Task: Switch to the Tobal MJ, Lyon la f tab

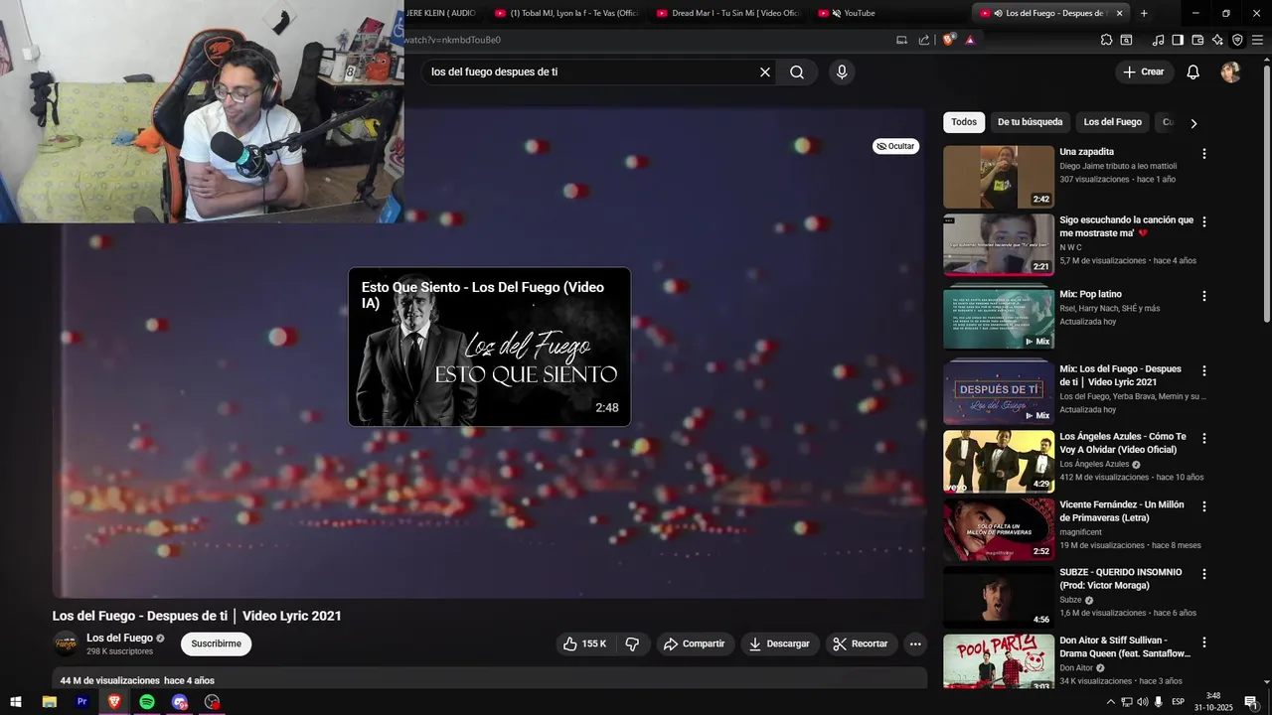Action: coord(566,13)
